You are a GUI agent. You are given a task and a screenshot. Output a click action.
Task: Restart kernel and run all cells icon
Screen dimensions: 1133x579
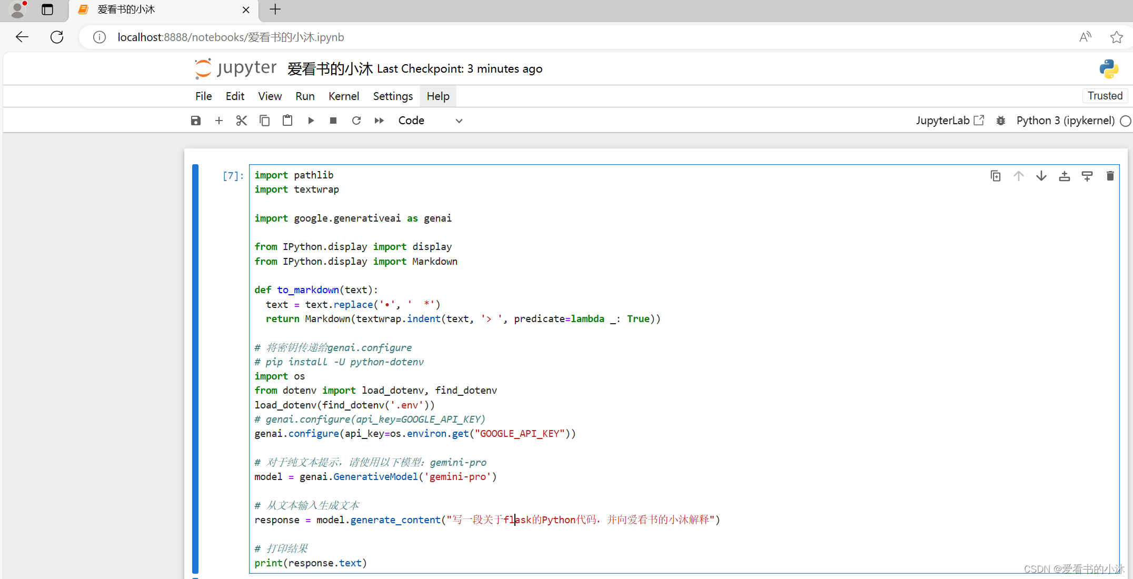pyautogui.click(x=379, y=121)
